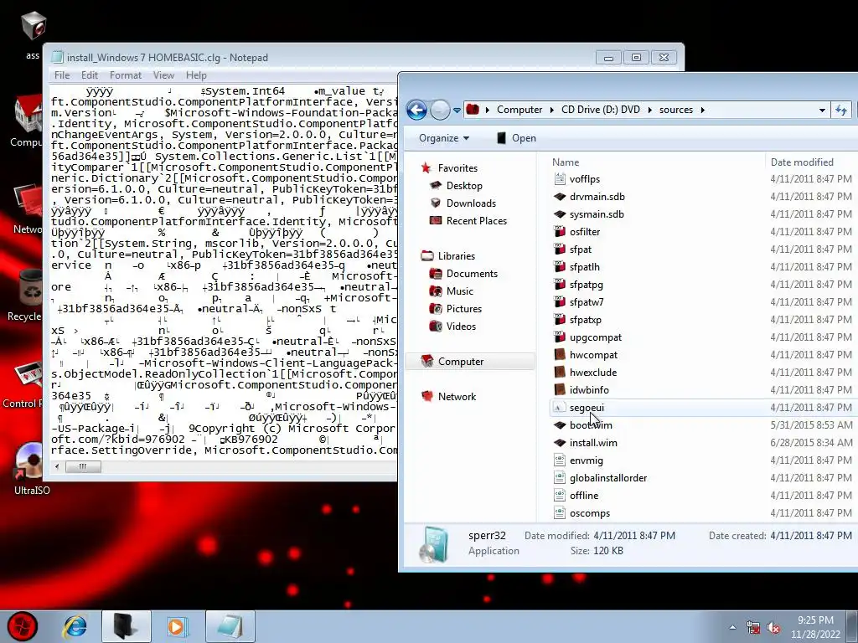
Task: Select the idwbinfo file icon
Action: [559, 390]
